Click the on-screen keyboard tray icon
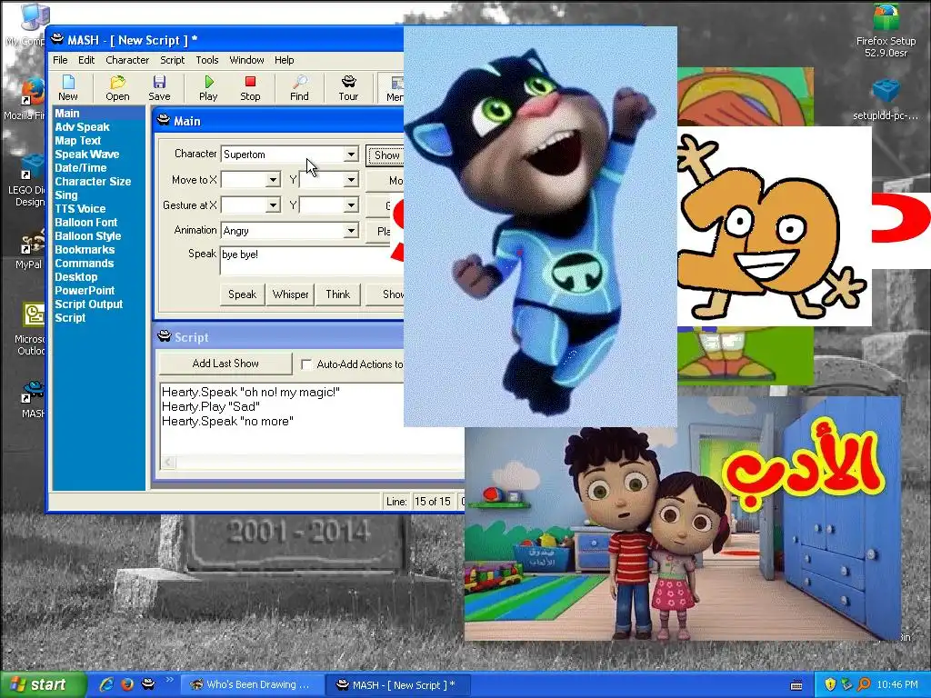 pos(796,685)
